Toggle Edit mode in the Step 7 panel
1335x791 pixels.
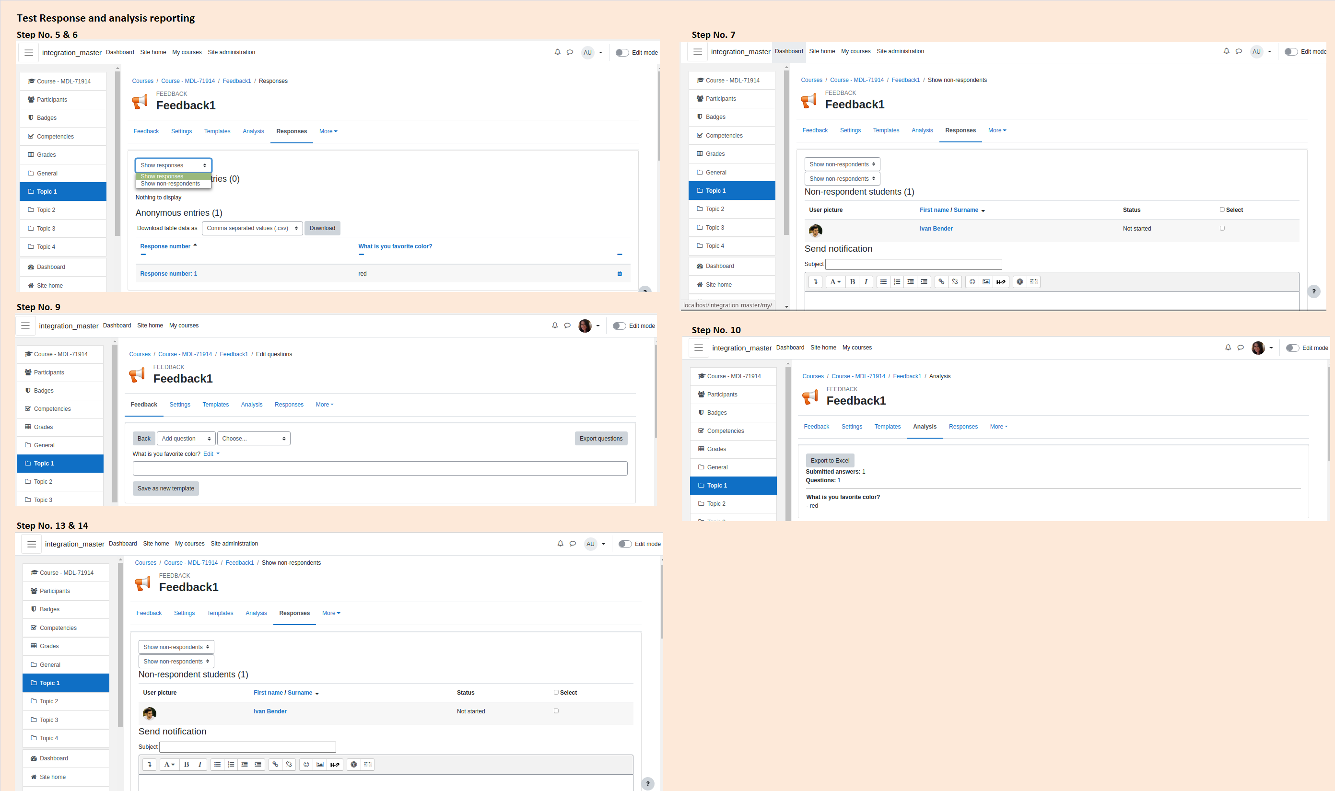click(x=1291, y=52)
